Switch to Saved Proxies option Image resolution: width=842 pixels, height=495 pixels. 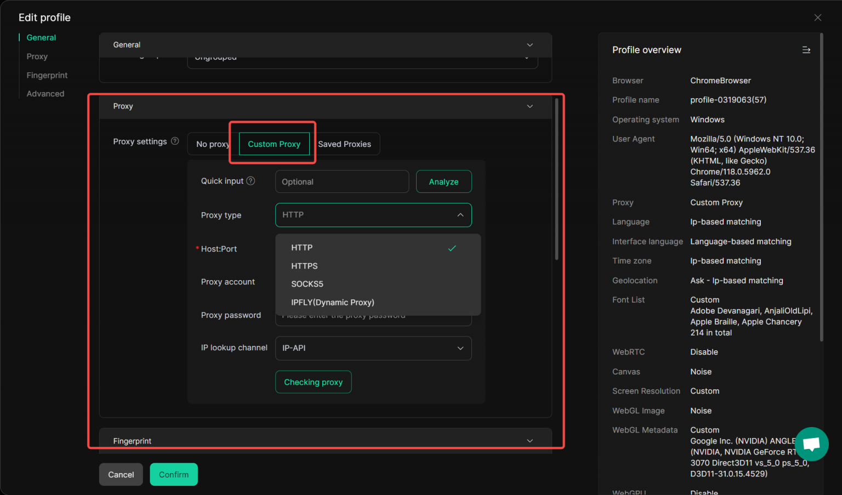point(345,144)
